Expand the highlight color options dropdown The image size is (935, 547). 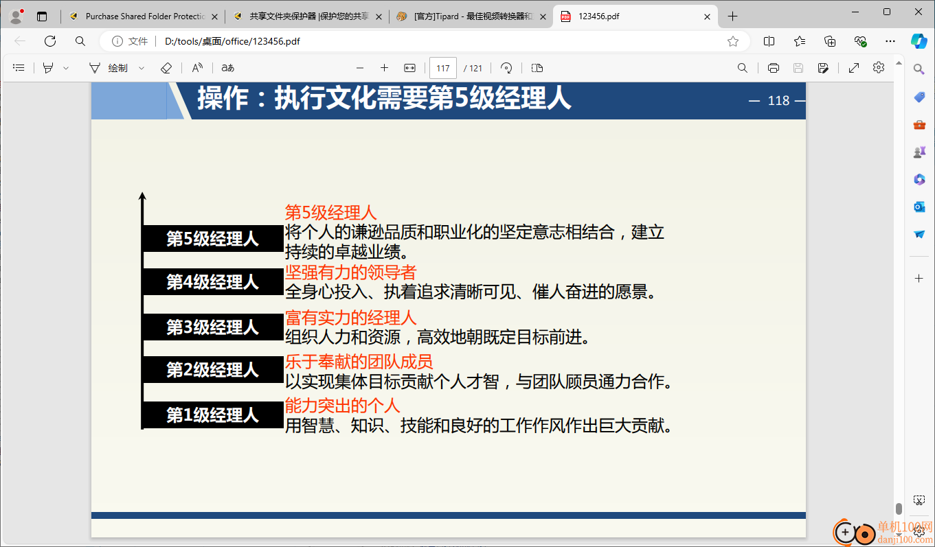pyautogui.click(x=66, y=68)
